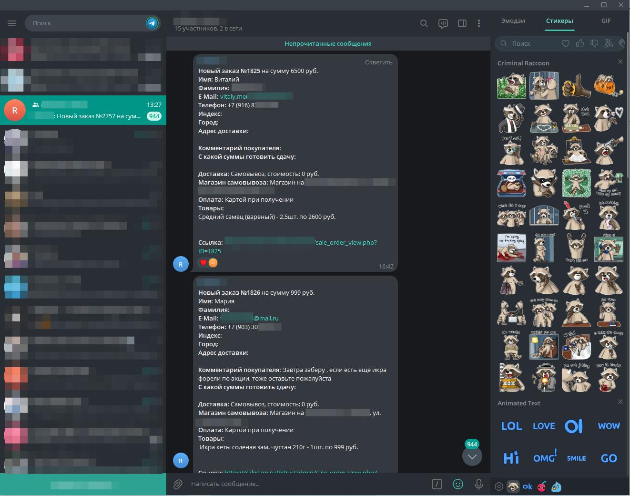Image resolution: width=630 pixels, height=496 pixels.
Task: Send the SMILE animated text sticker
Action: pos(576,458)
